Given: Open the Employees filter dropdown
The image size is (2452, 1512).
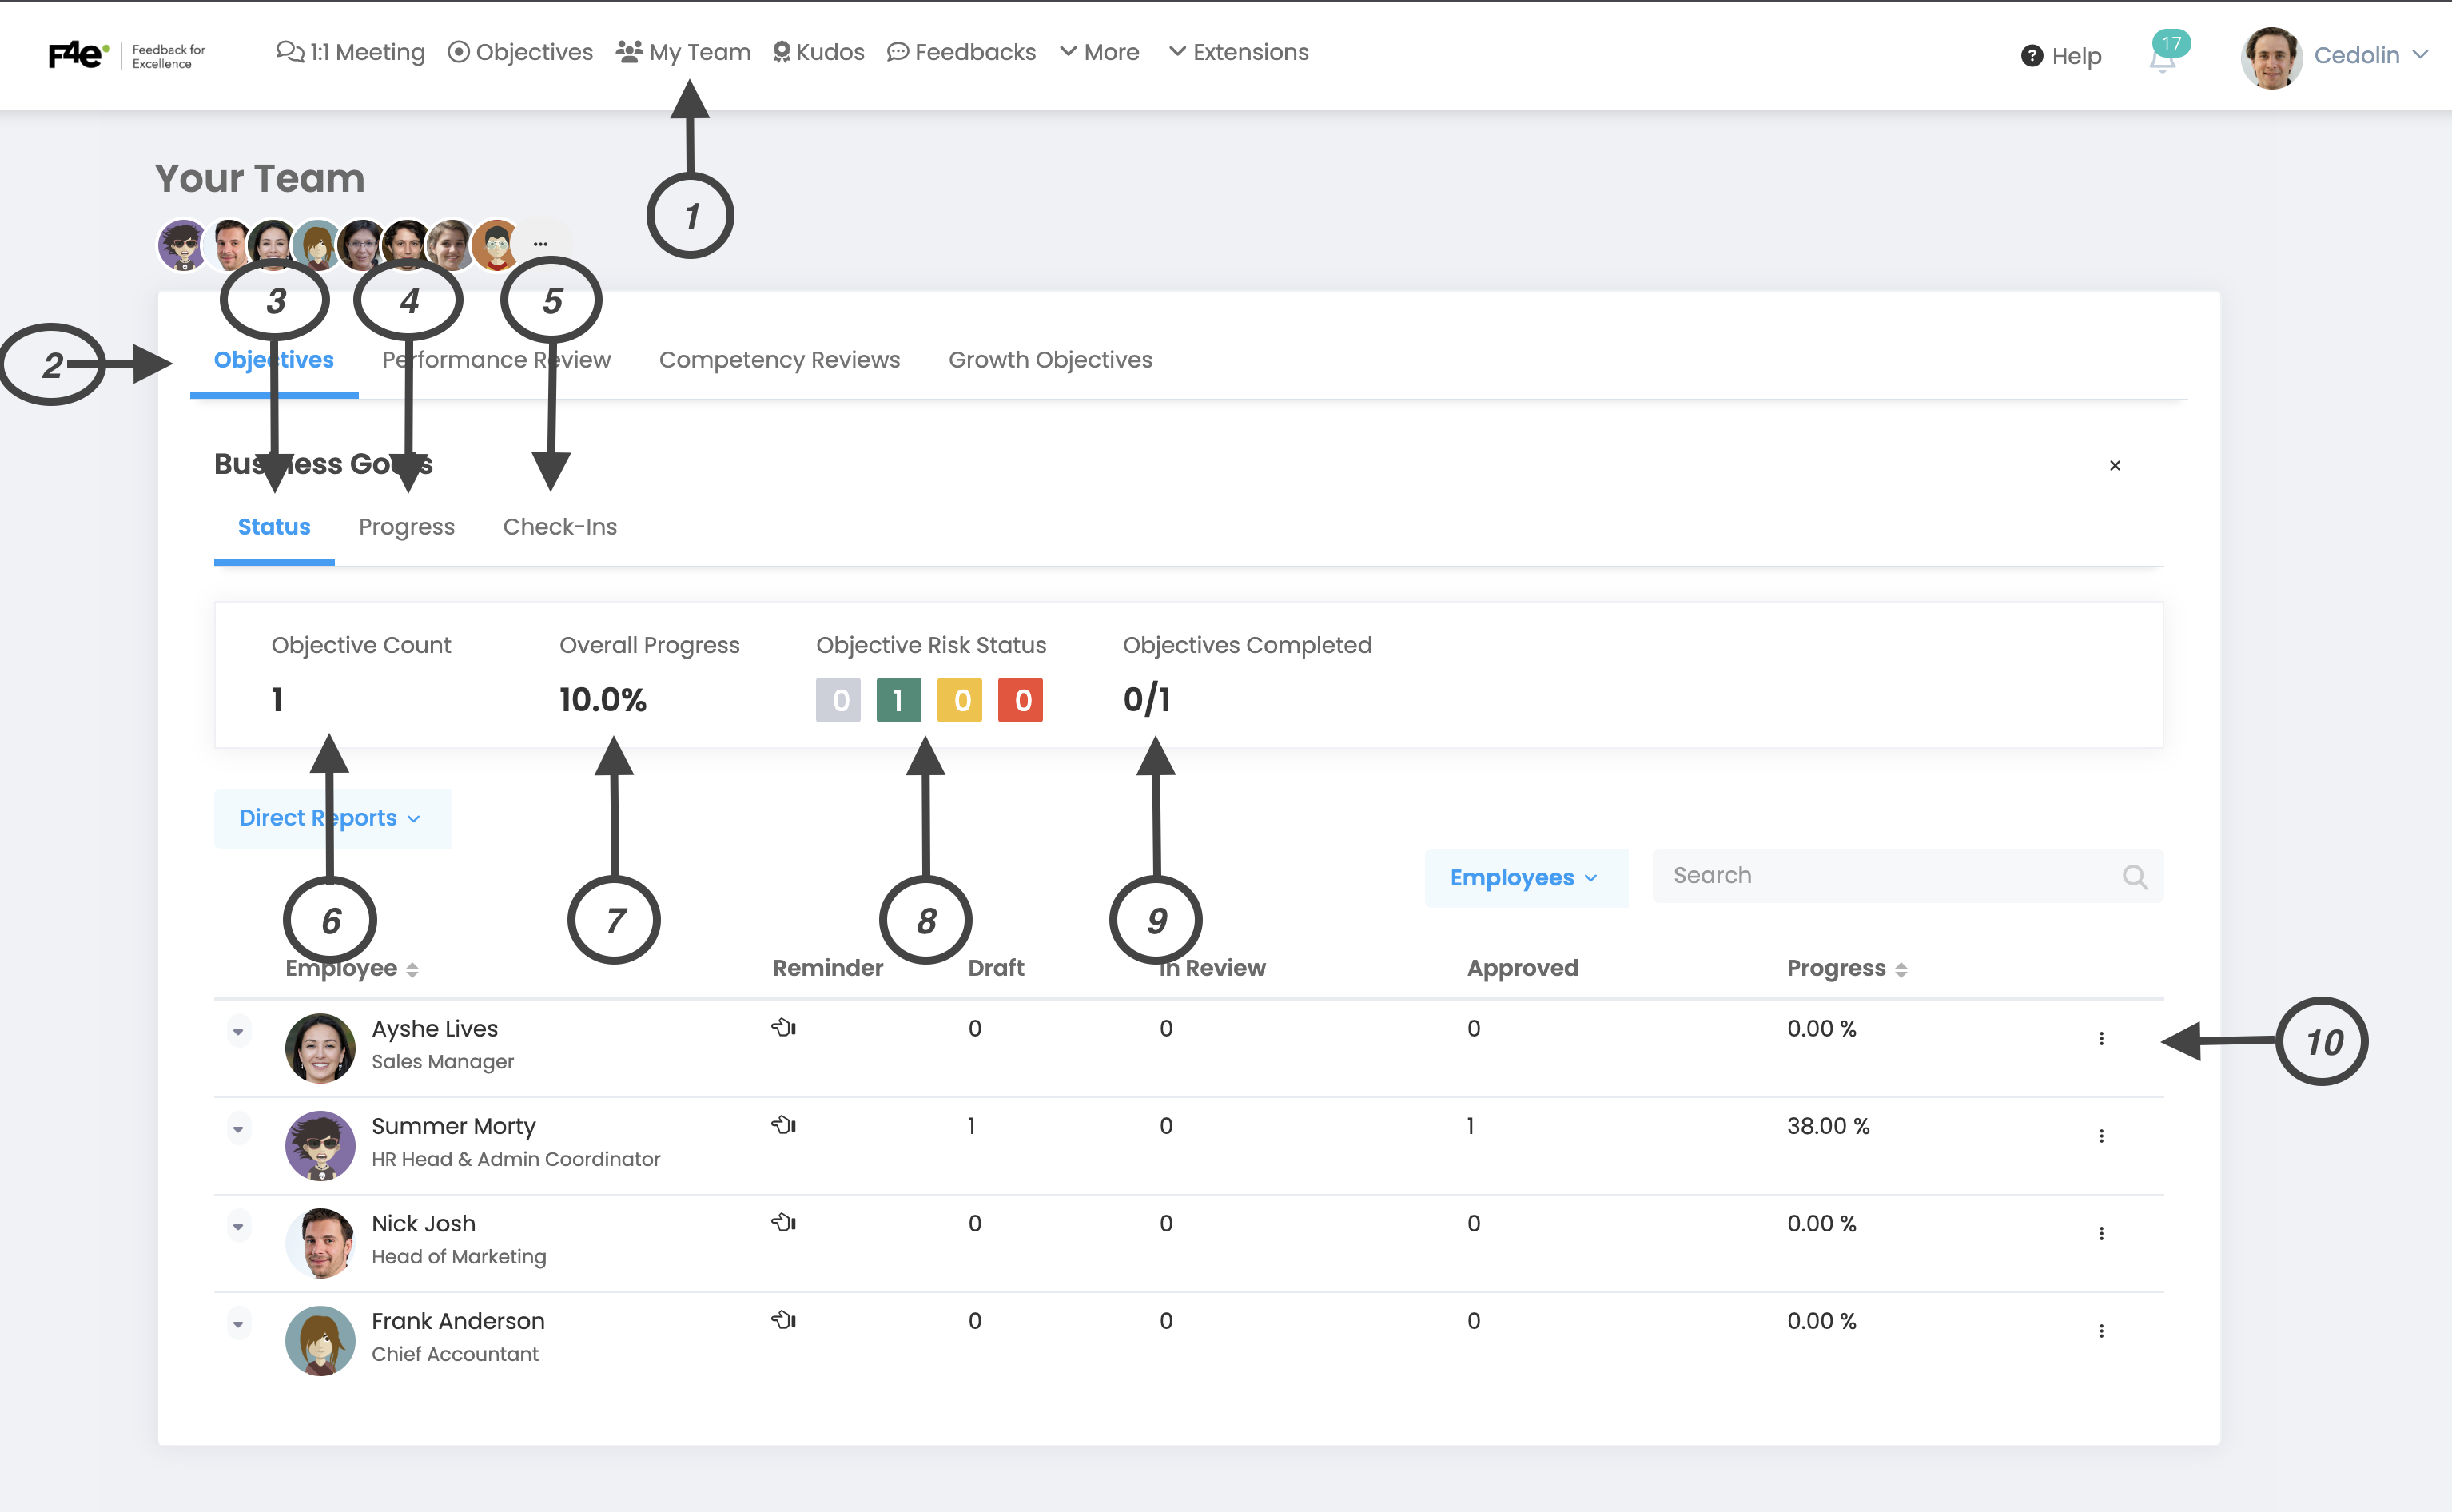Looking at the screenshot, I should coord(1524,877).
